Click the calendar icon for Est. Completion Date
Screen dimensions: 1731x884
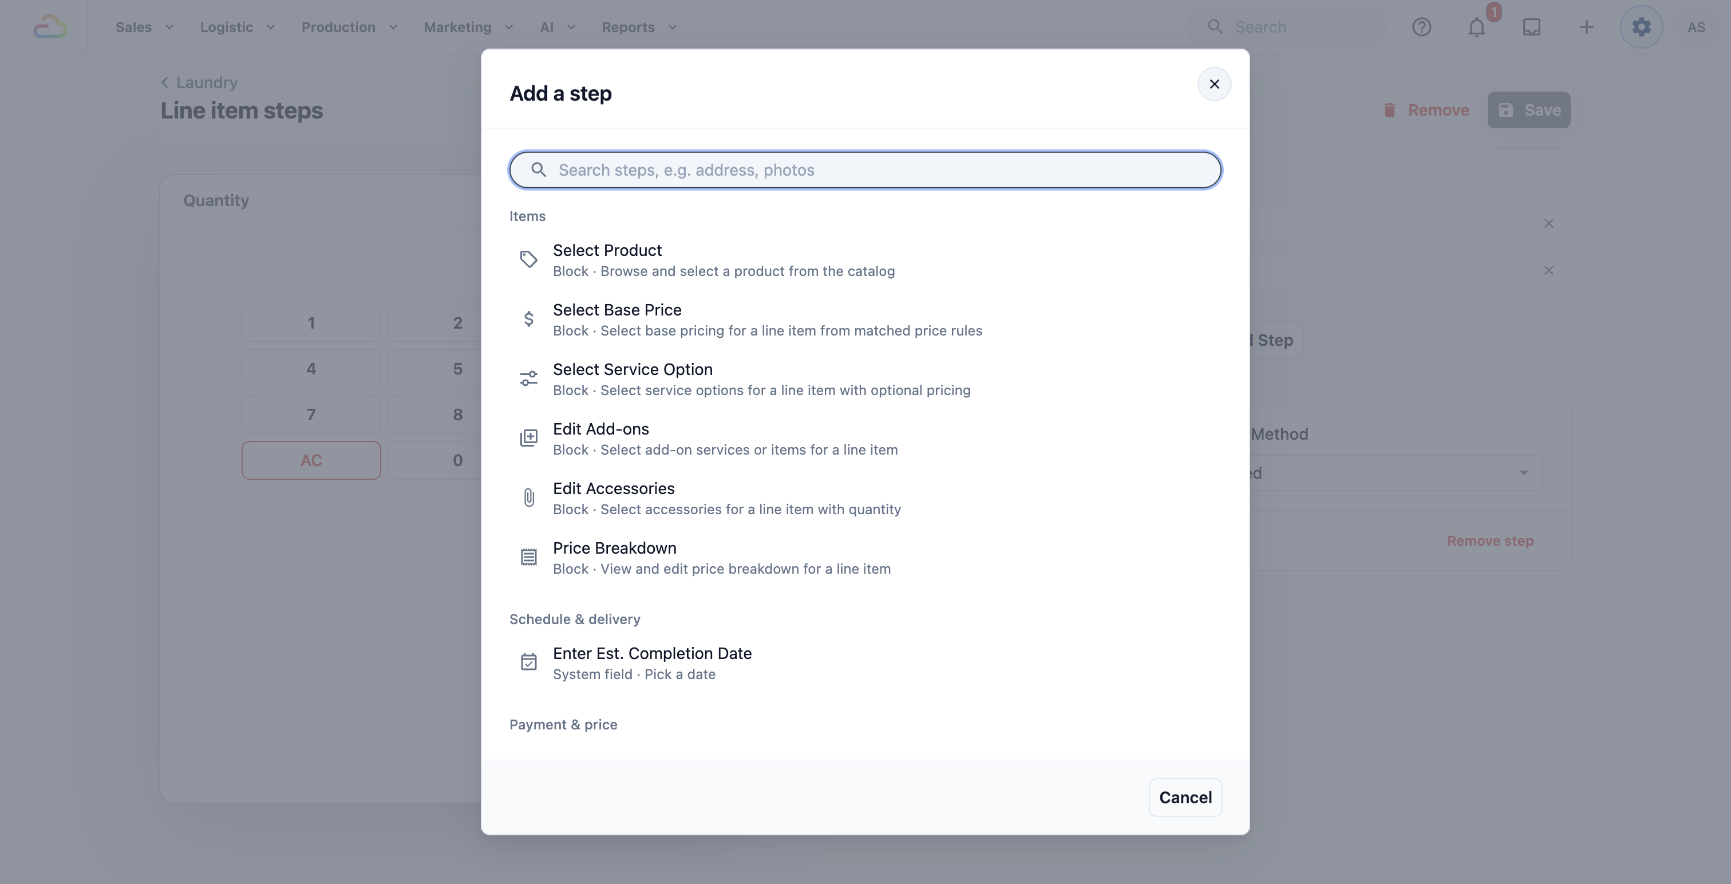[529, 662]
